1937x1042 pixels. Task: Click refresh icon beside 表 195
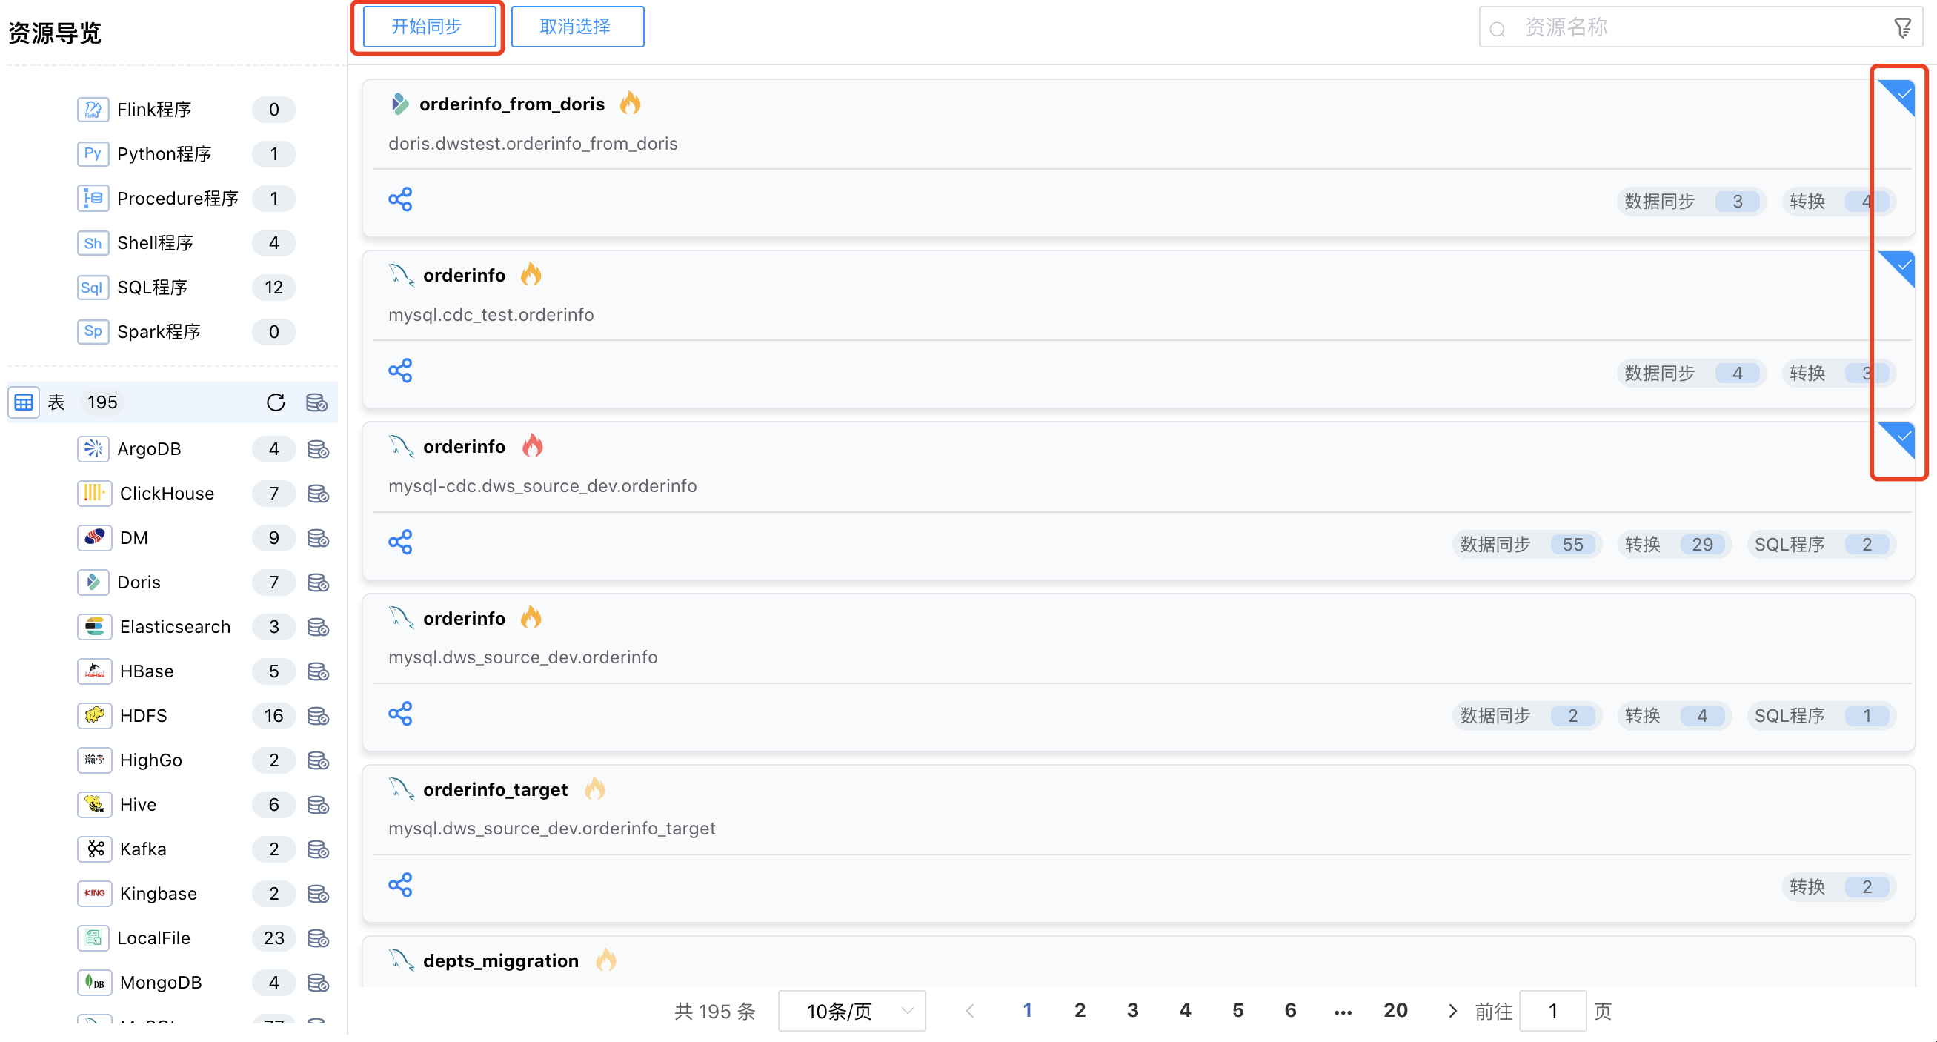pyautogui.click(x=276, y=402)
